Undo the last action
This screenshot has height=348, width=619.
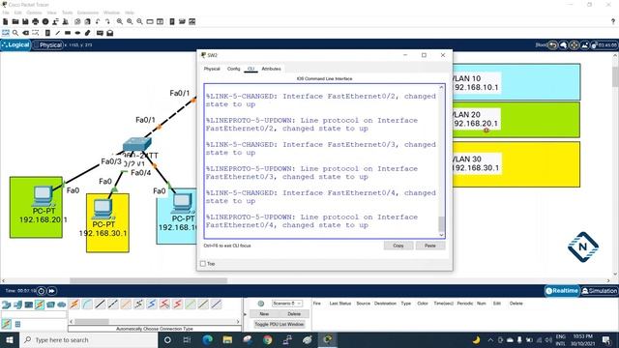(x=98, y=21)
